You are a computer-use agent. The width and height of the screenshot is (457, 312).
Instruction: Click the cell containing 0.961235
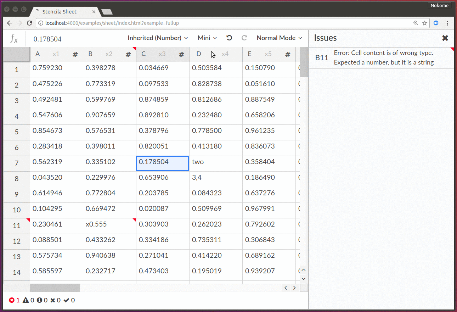[269, 132]
